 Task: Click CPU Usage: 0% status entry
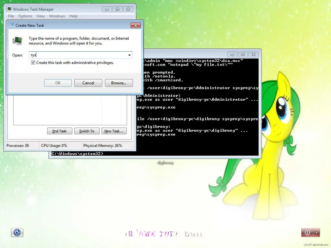[54, 146]
